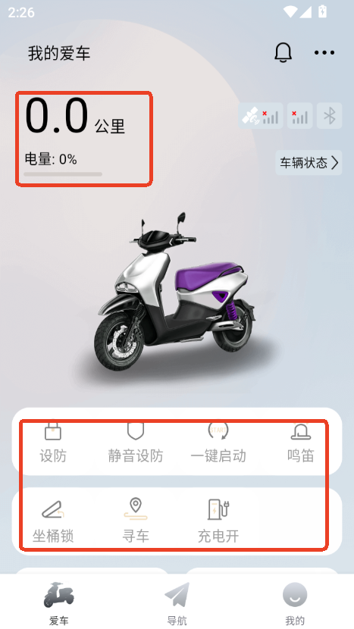Open notifications via the bell icon
This screenshot has height=629, width=354.
(283, 52)
